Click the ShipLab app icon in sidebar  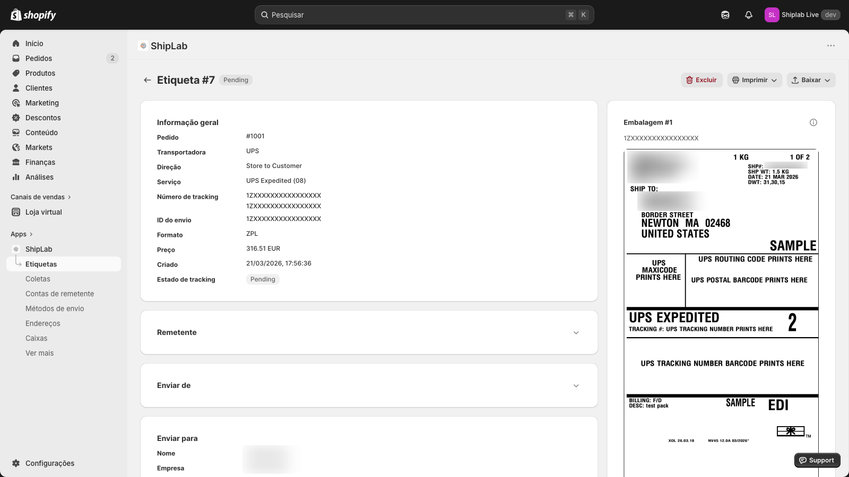16,249
